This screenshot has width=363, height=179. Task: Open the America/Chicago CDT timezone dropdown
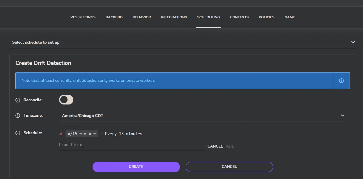(x=202, y=115)
